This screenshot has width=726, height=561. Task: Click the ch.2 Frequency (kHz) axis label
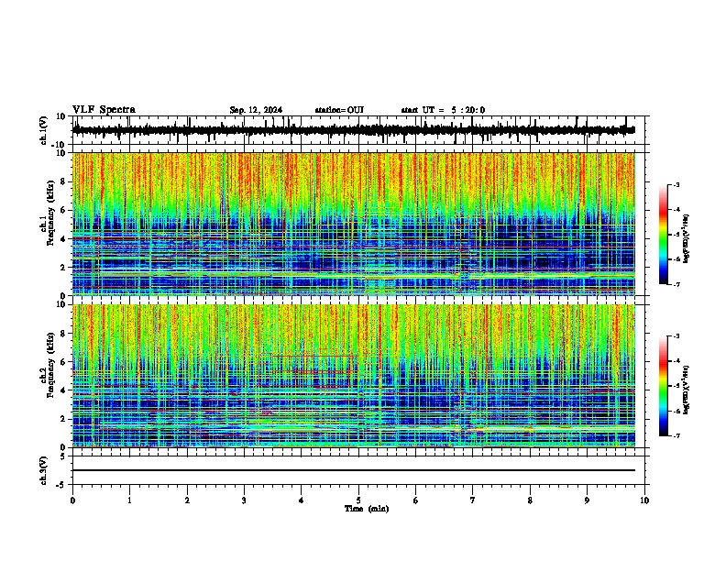(x=48, y=365)
